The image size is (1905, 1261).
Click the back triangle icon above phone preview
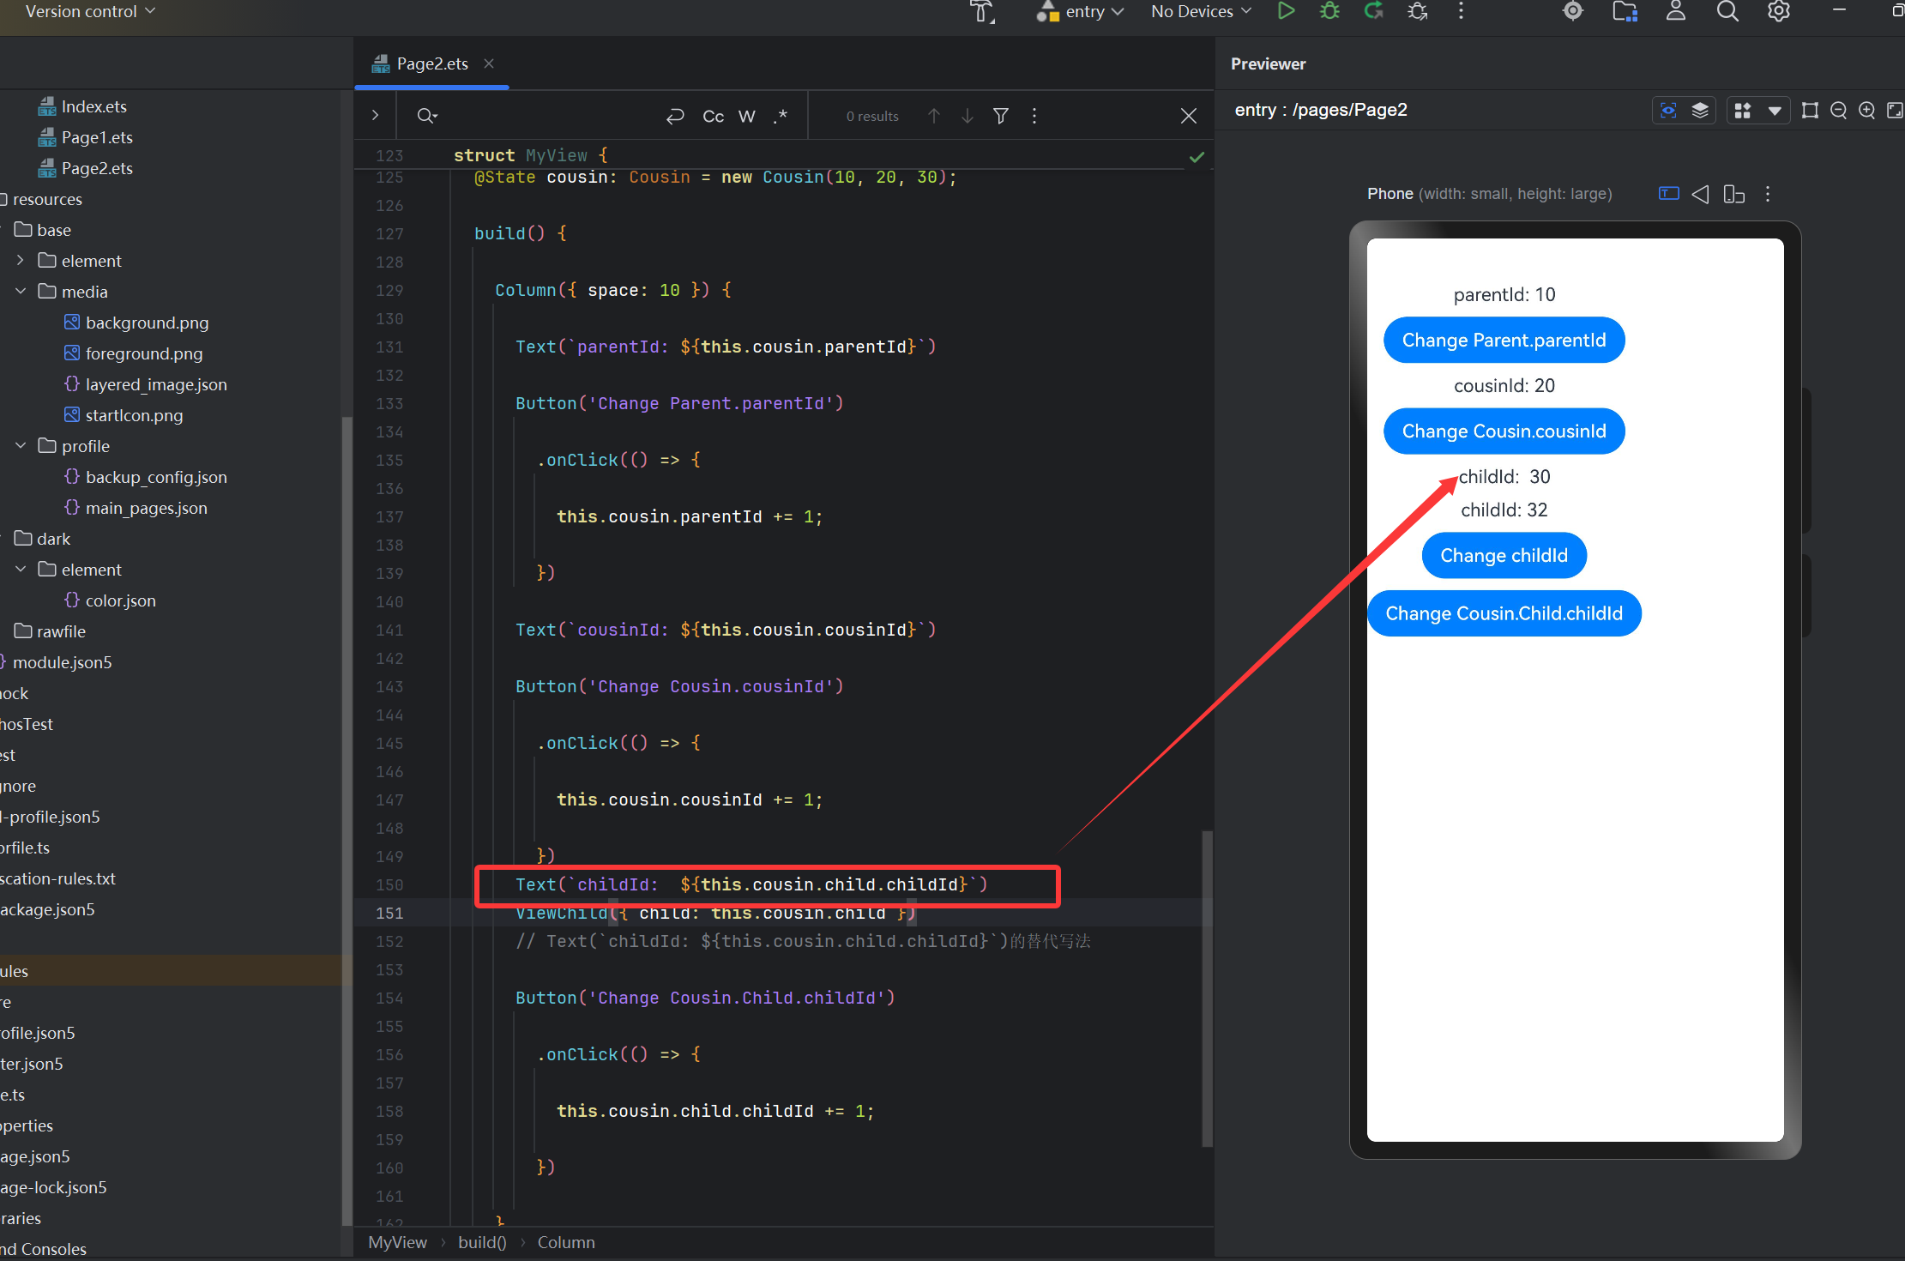pyautogui.click(x=1700, y=195)
